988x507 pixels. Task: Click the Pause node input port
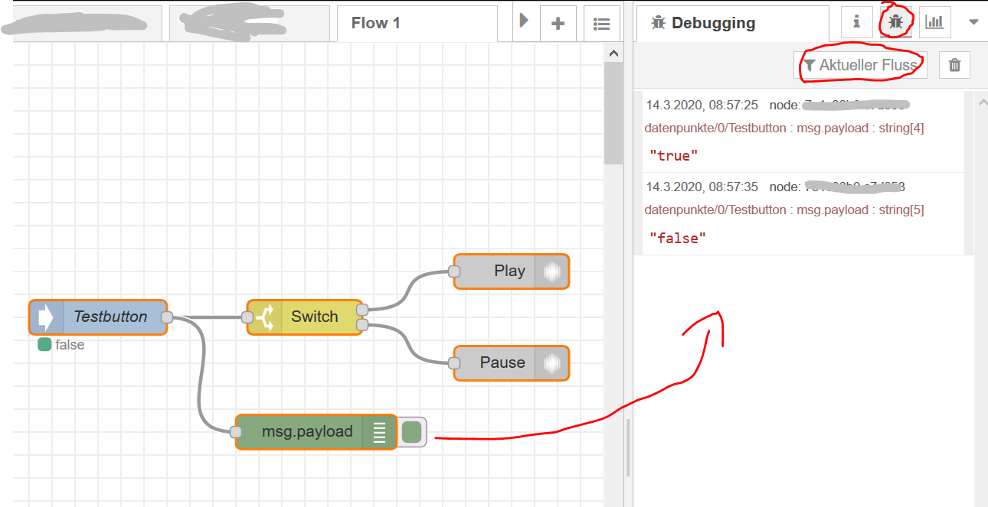[x=454, y=362]
